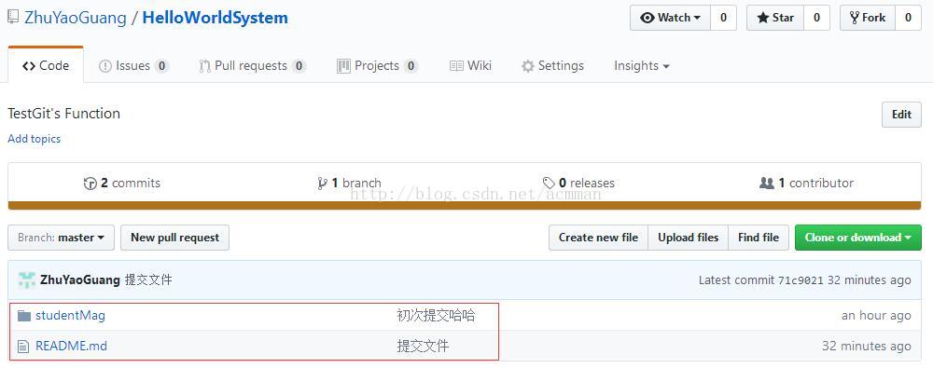The height and width of the screenshot is (368, 933).
Task: Click New pull request button
Action: pyautogui.click(x=175, y=238)
